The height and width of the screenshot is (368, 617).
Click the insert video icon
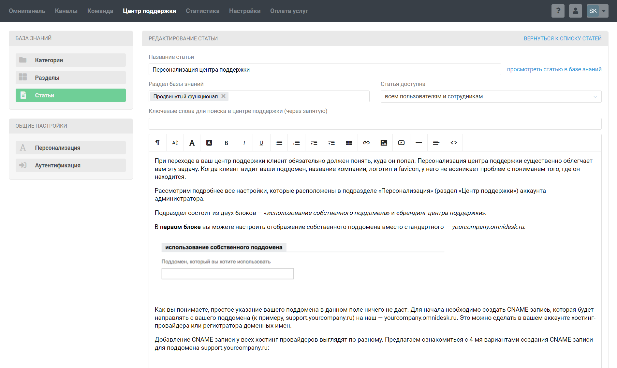point(401,143)
